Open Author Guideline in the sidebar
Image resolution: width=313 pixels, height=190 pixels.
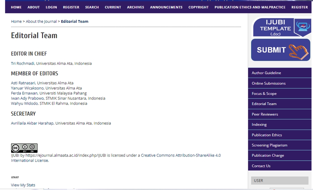click(280, 73)
